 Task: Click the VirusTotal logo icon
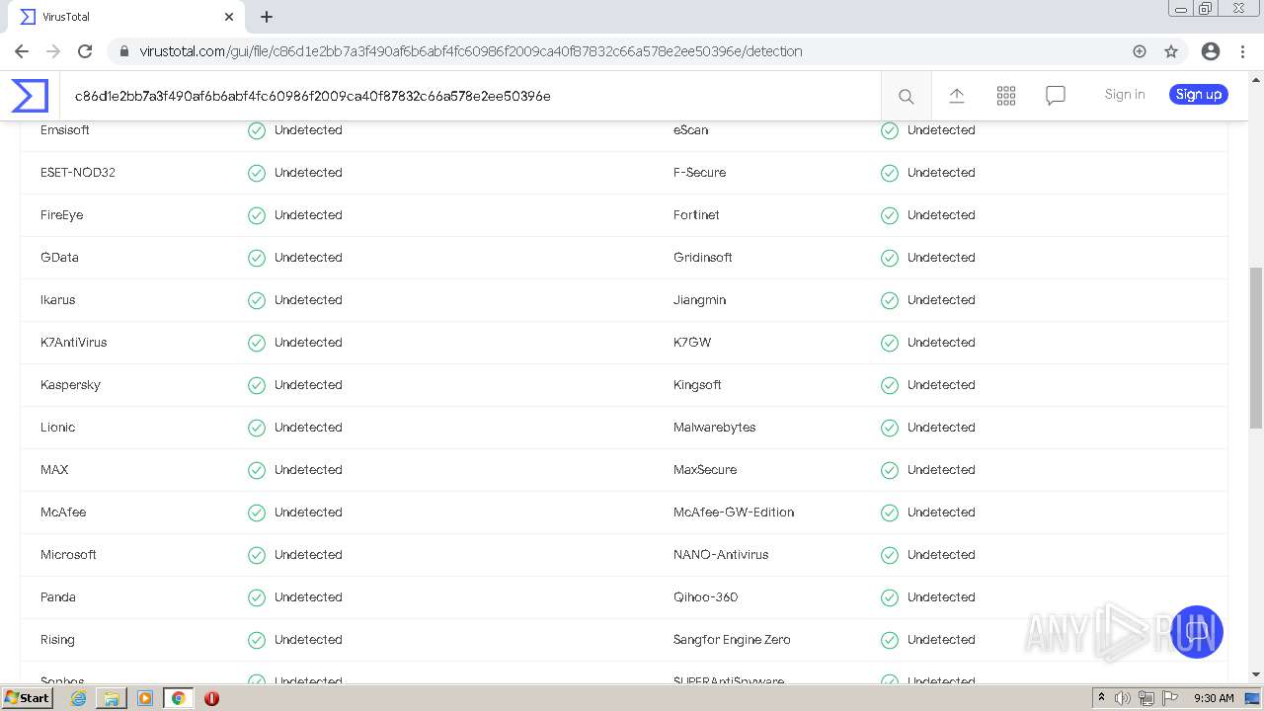[30, 96]
